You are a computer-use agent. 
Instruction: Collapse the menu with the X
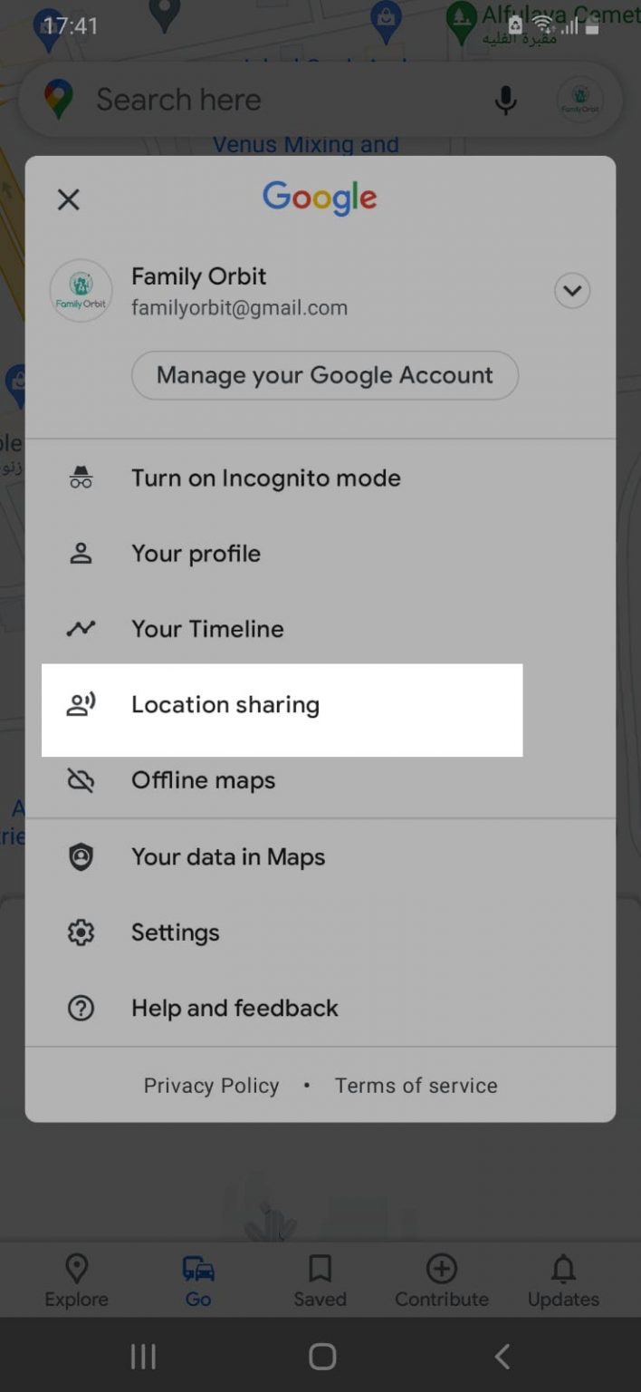68,198
